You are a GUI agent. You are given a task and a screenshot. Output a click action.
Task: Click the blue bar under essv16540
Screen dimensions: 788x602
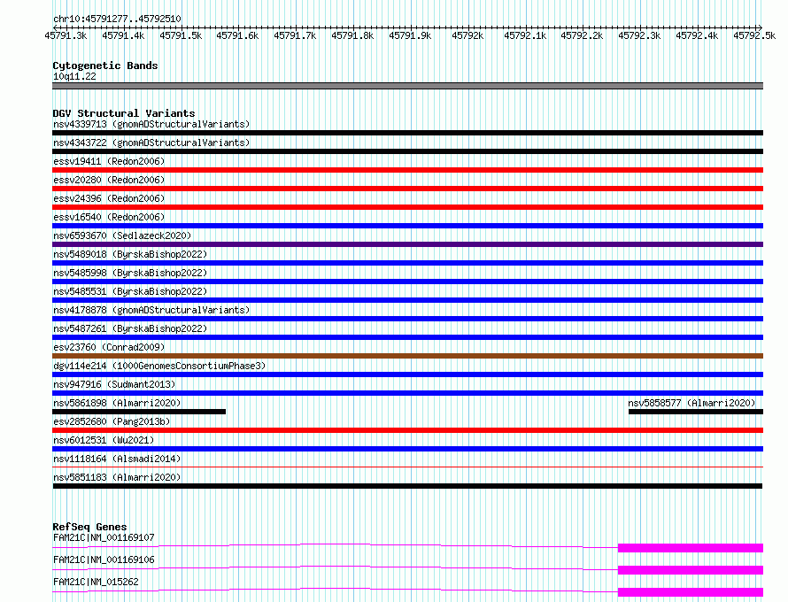coord(407,226)
